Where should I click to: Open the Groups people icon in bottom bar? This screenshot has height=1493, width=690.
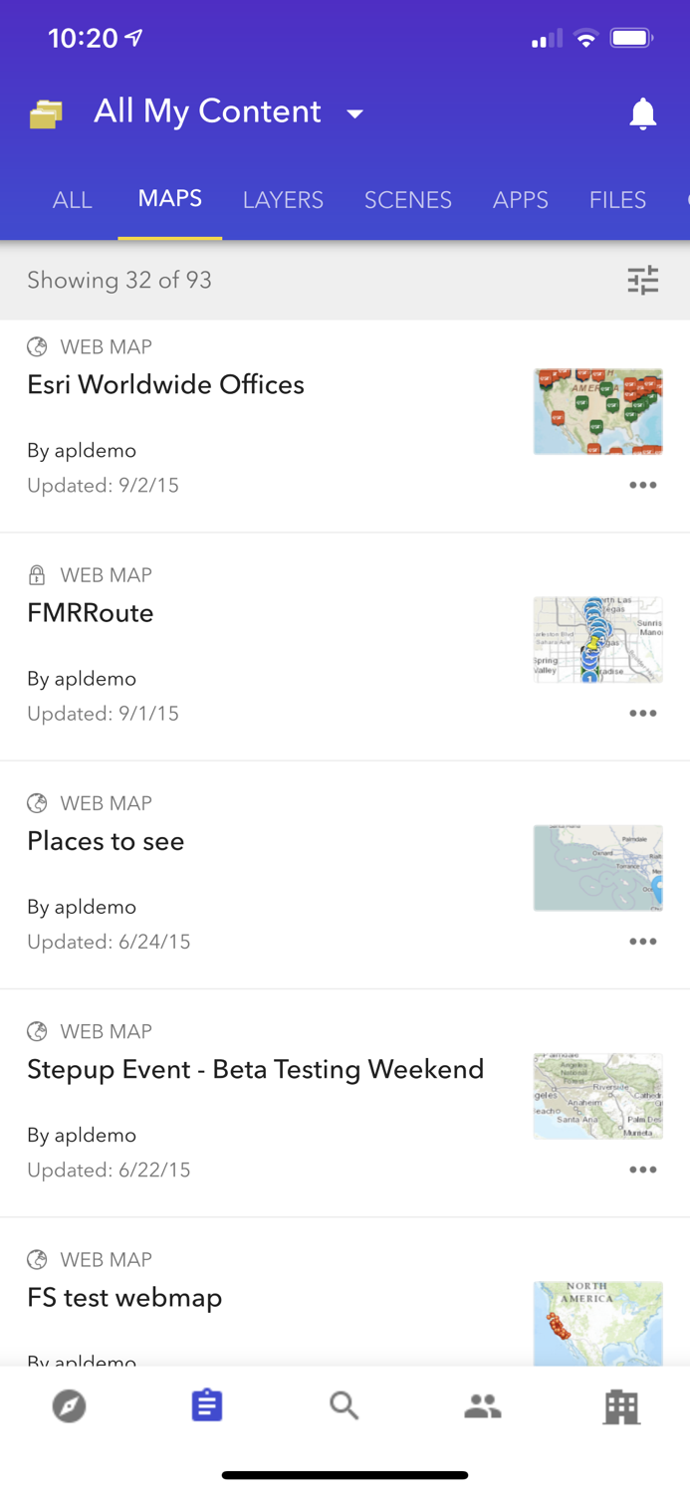pos(483,1405)
